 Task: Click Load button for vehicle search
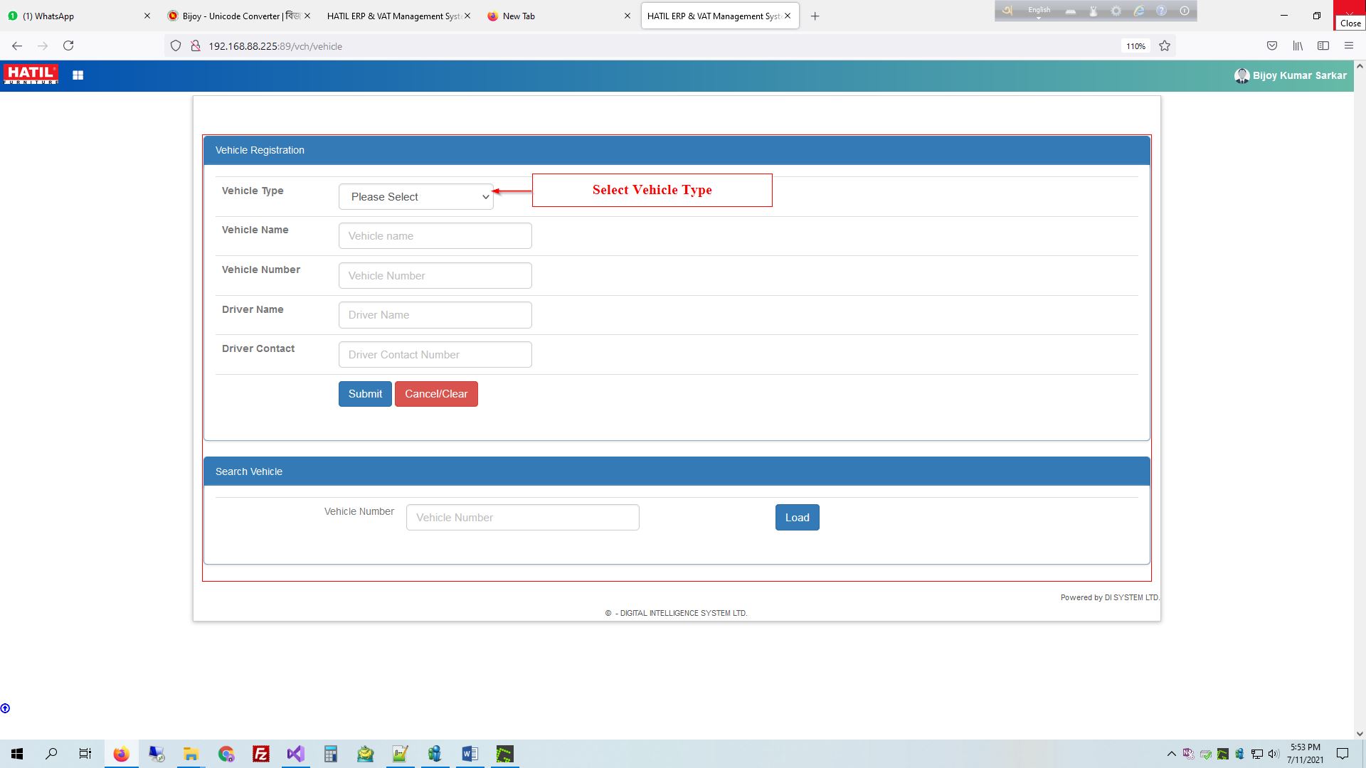coord(798,518)
